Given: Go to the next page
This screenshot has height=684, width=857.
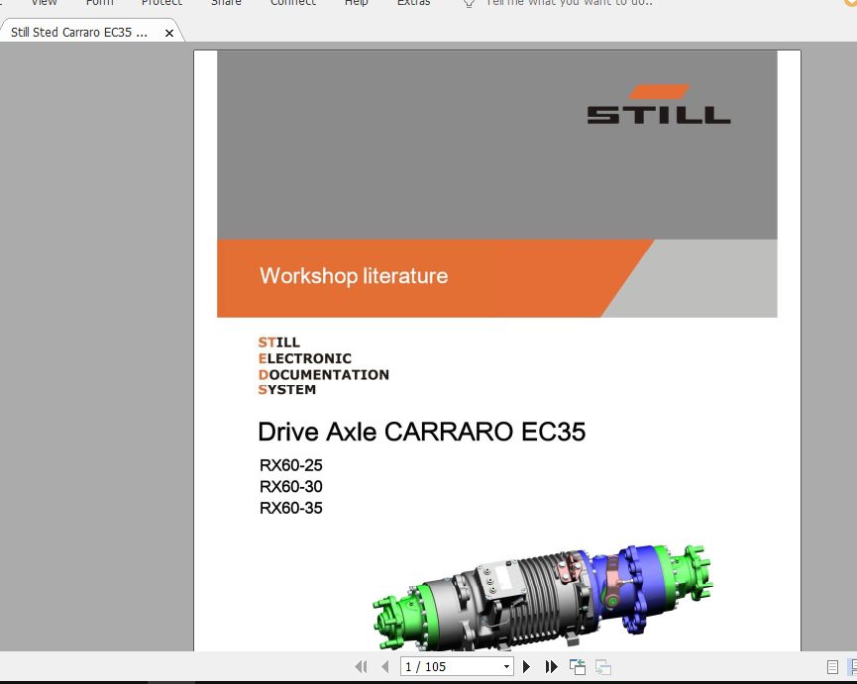Looking at the screenshot, I should coord(526,666).
